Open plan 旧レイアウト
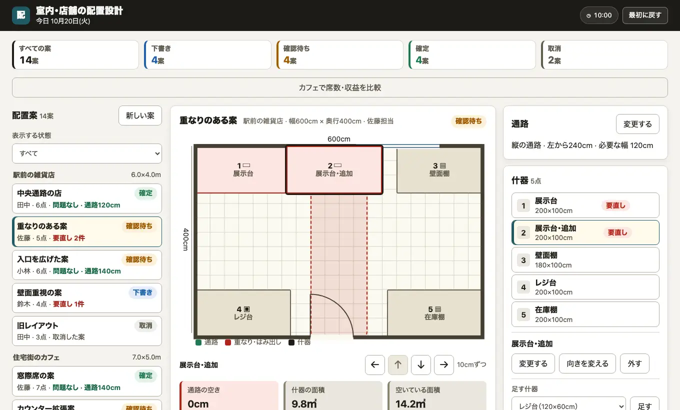Image resolution: width=680 pixels, height=410 pixels. coord(87,331)
